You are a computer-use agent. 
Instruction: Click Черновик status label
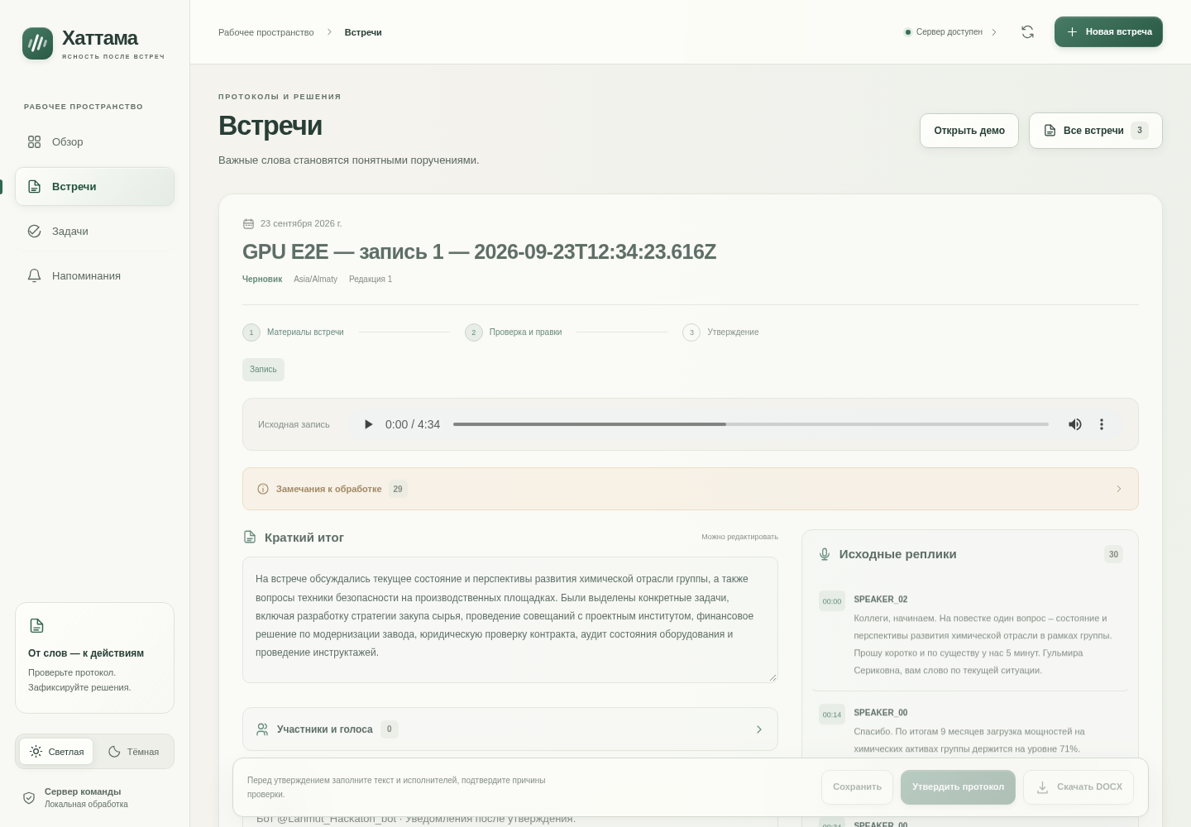click(x=262, y=280)
